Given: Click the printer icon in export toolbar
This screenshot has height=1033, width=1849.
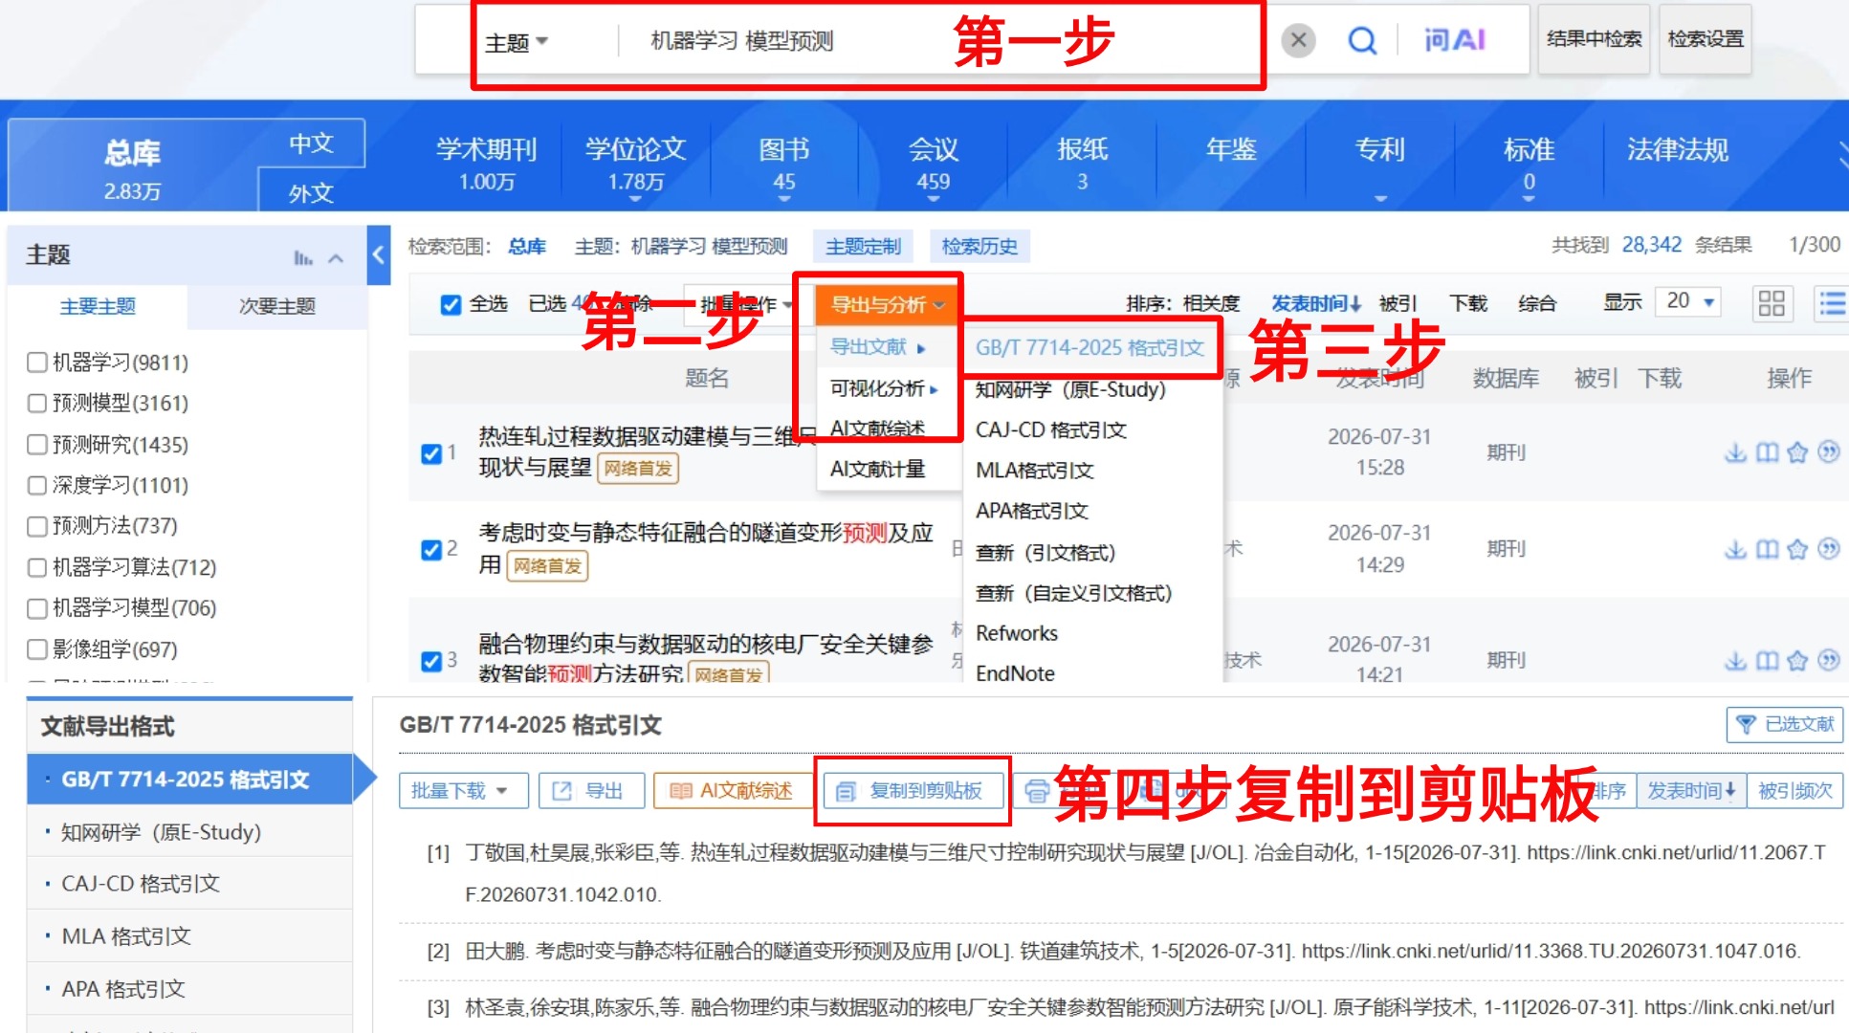Looking at the screenshot, I should click(x=1036, y=791).
